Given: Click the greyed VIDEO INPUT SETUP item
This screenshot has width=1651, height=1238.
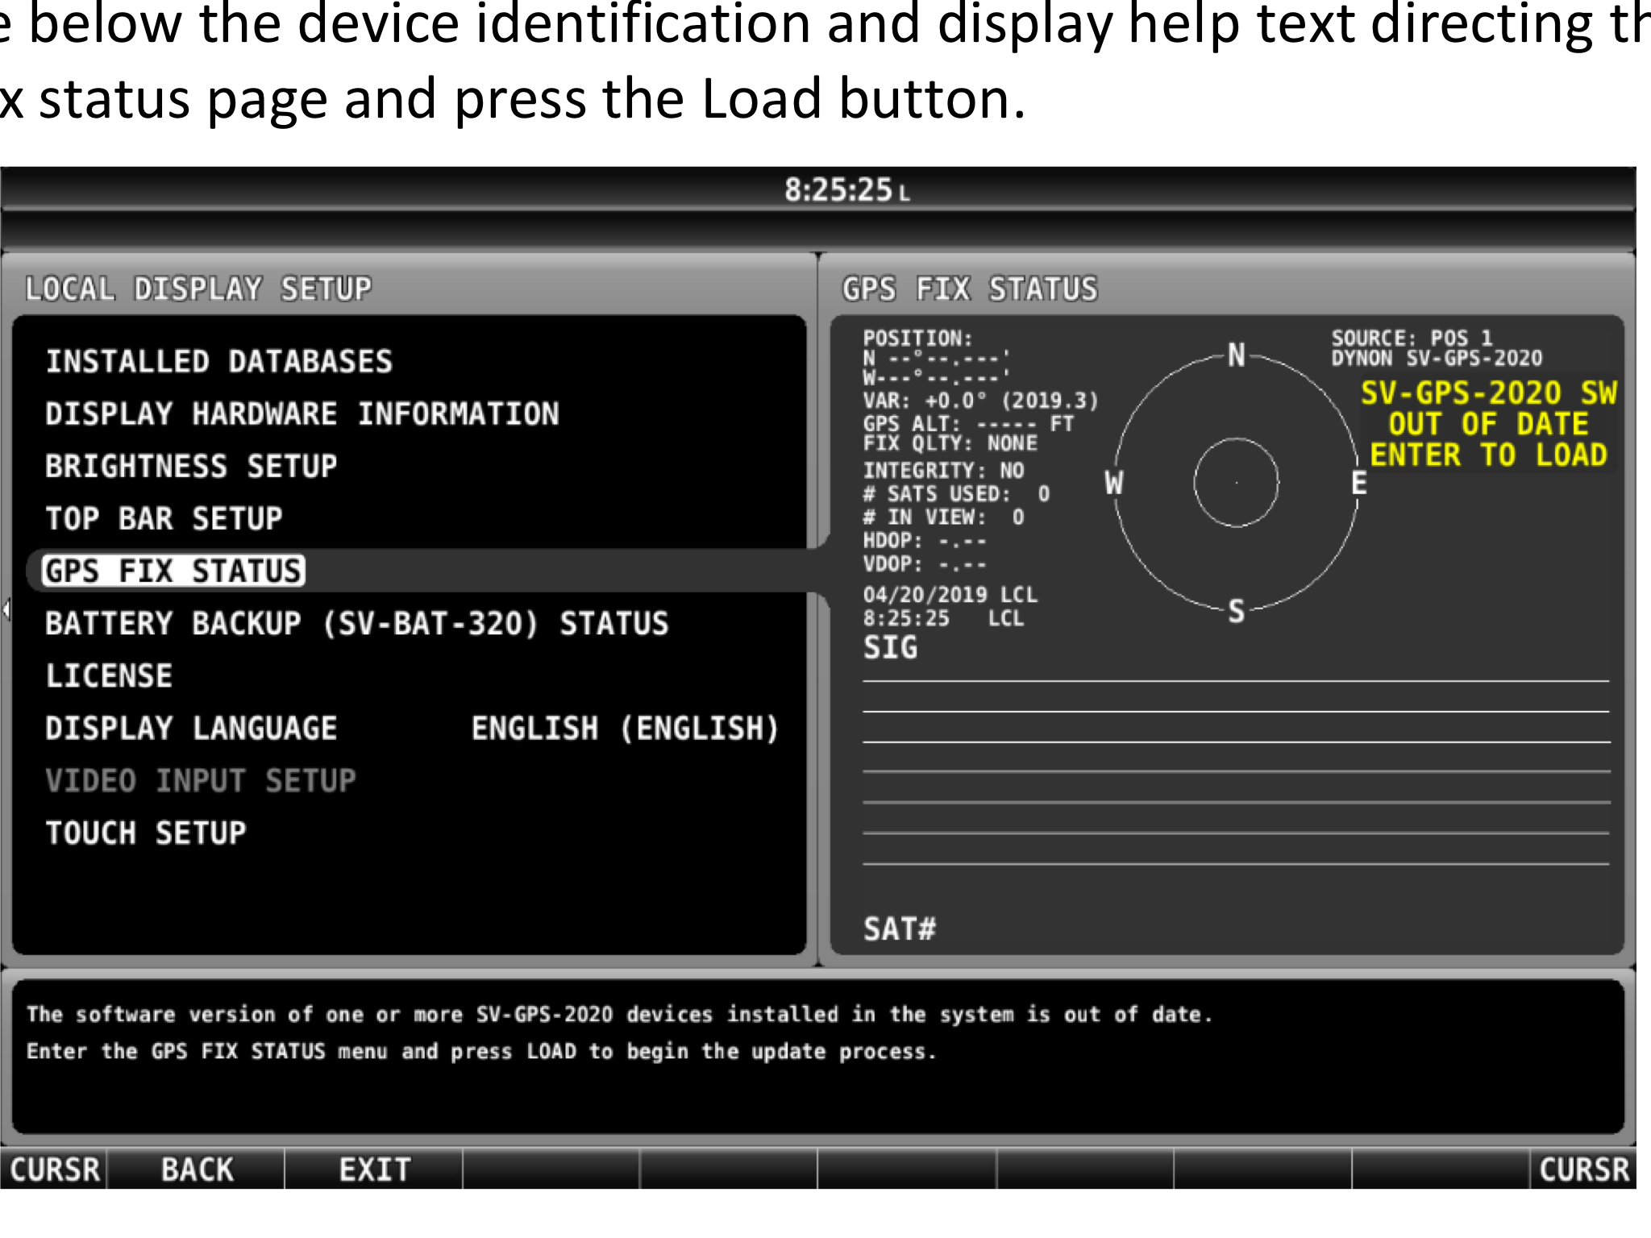Looking at the screenshot, I should coord(201,780).
